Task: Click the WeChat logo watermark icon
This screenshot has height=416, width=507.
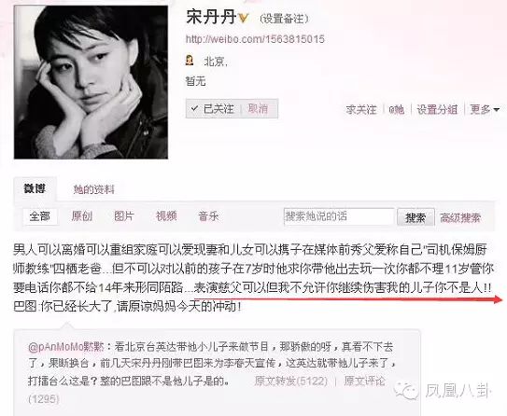Action: [x=406, y=390]
